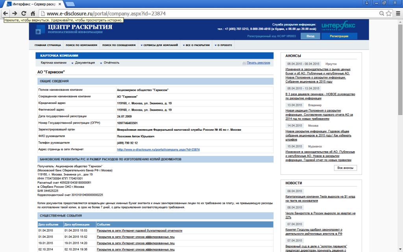This screenshot has height=252, width=403.
Task: Click the Все анонсы button
Action: [x=345, y=168]
